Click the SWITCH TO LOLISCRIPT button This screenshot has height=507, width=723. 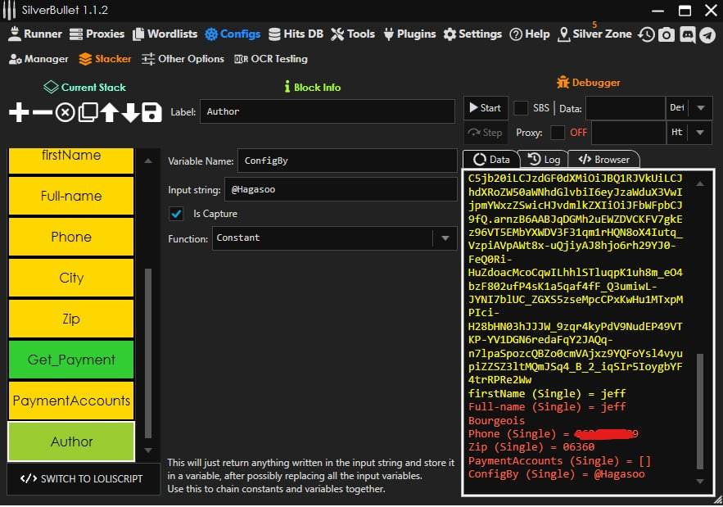(x=81, y=478)
